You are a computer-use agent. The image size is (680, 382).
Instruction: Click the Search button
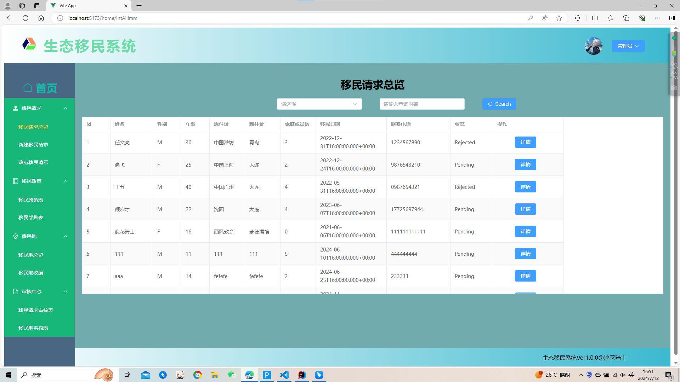(x=499, y=104)
